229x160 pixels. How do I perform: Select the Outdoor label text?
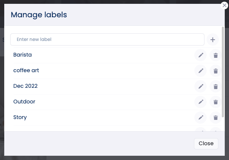[24, 102]
